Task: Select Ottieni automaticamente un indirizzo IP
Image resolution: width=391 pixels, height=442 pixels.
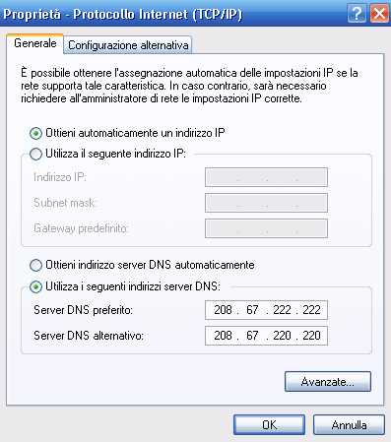Action: [x=35, y=133]
